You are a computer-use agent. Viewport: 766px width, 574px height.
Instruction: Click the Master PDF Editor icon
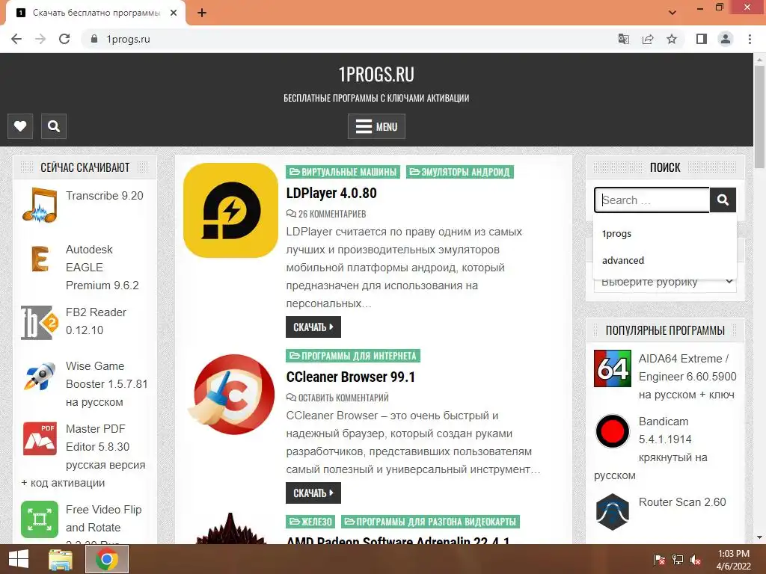tap(40, 438)
